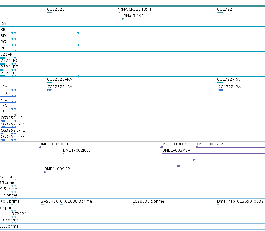Click the CG32523-RA transcript glyph
The width and height of the screenshot is (265, 231).
50,82
